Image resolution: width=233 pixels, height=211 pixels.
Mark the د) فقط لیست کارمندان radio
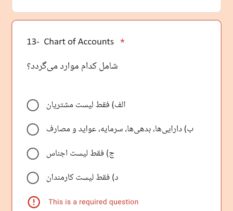coord(33,178)
